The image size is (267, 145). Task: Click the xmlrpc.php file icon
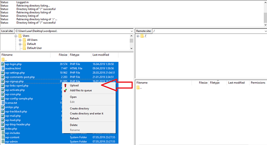3,107
